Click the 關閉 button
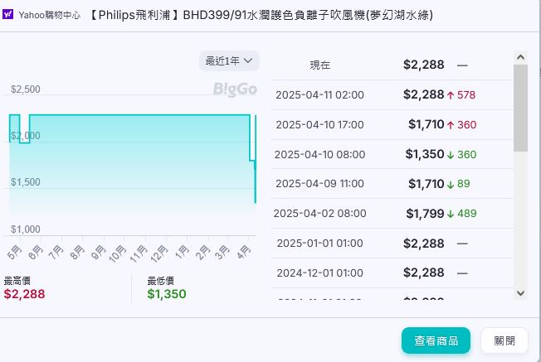This screenshot has width=541, height=362. [x=504, y=340]
